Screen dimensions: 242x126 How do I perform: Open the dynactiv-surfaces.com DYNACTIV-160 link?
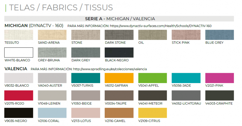161,26
